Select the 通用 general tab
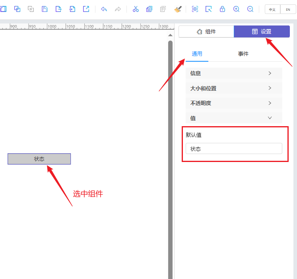Image resolution: width=297 pixels, height=279 pixels. (x=197, y=54)
